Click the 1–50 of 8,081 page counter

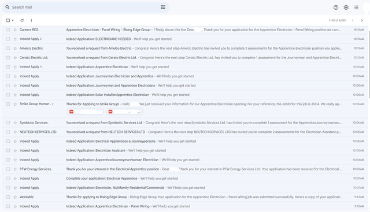(x=337, y=21)
